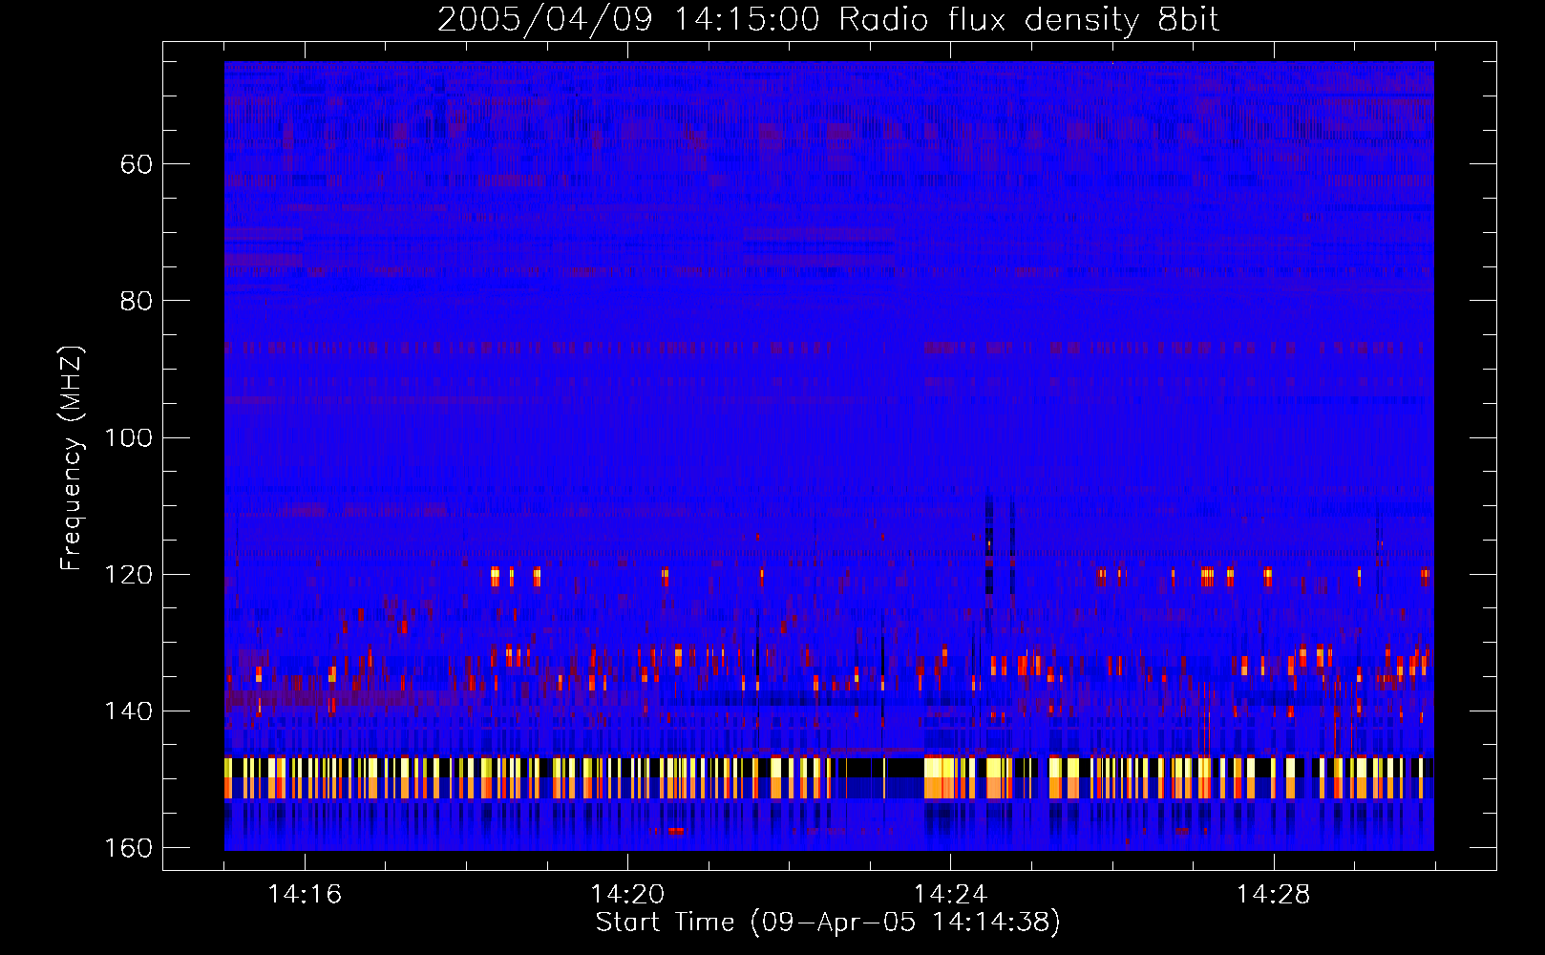Click the 14:16 time tick label
Image resolution: width=1545 pixels, height=955 pixels.
tap(305, 895)
